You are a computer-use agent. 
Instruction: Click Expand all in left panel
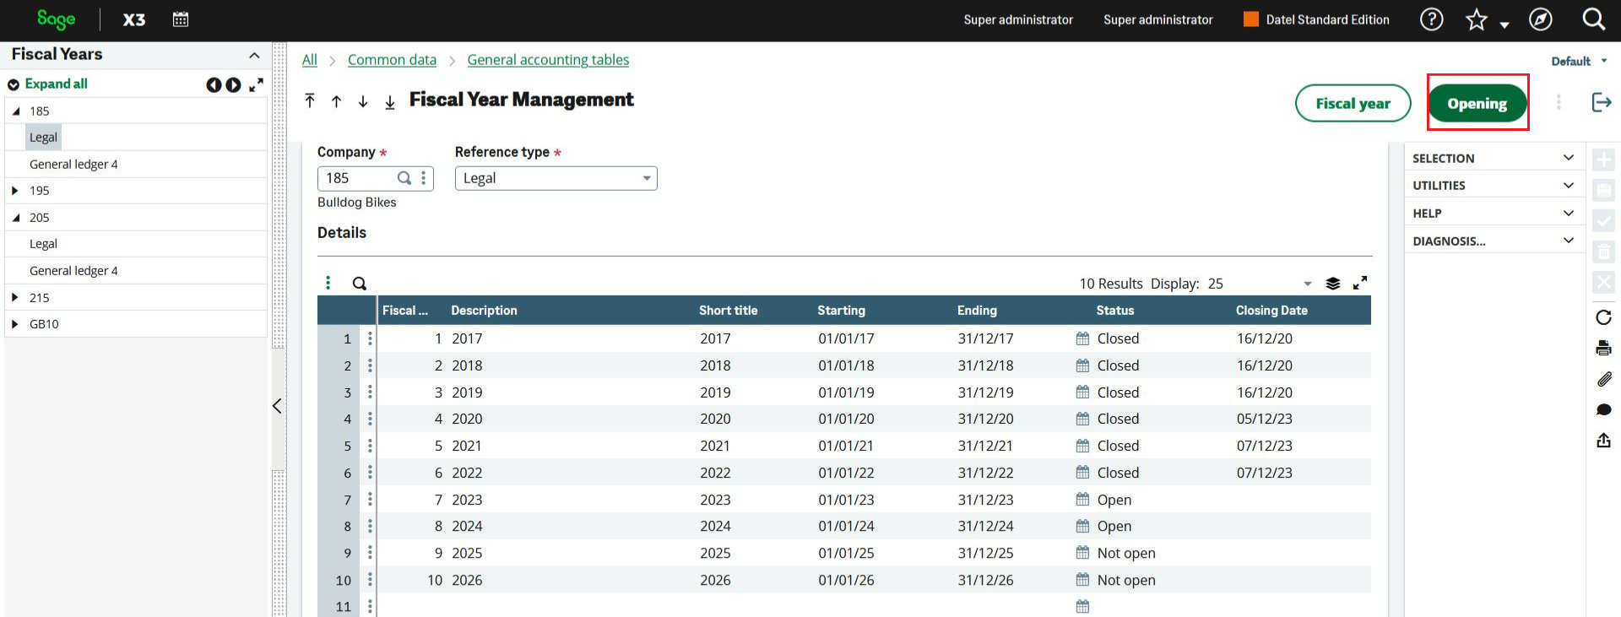tap(56, 84)
